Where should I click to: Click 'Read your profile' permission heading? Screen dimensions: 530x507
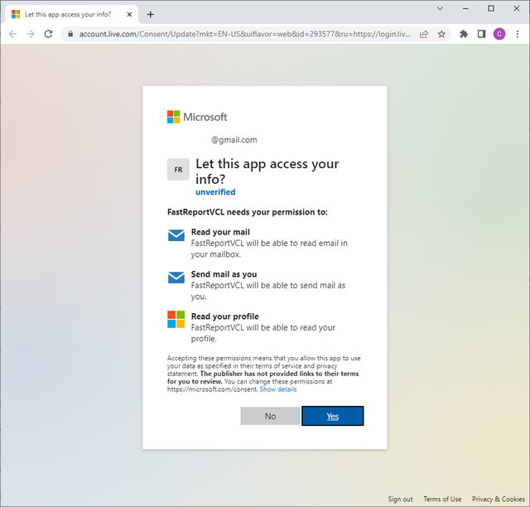224,316
